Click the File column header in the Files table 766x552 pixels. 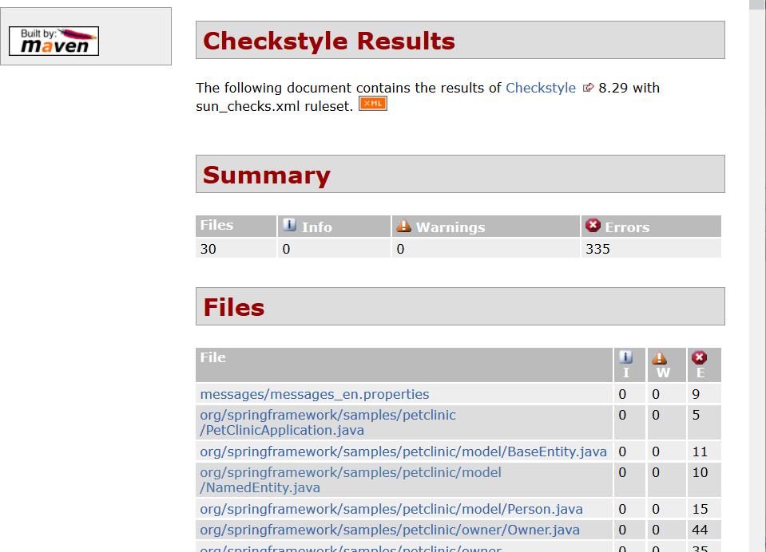click(x=212, y=357)
